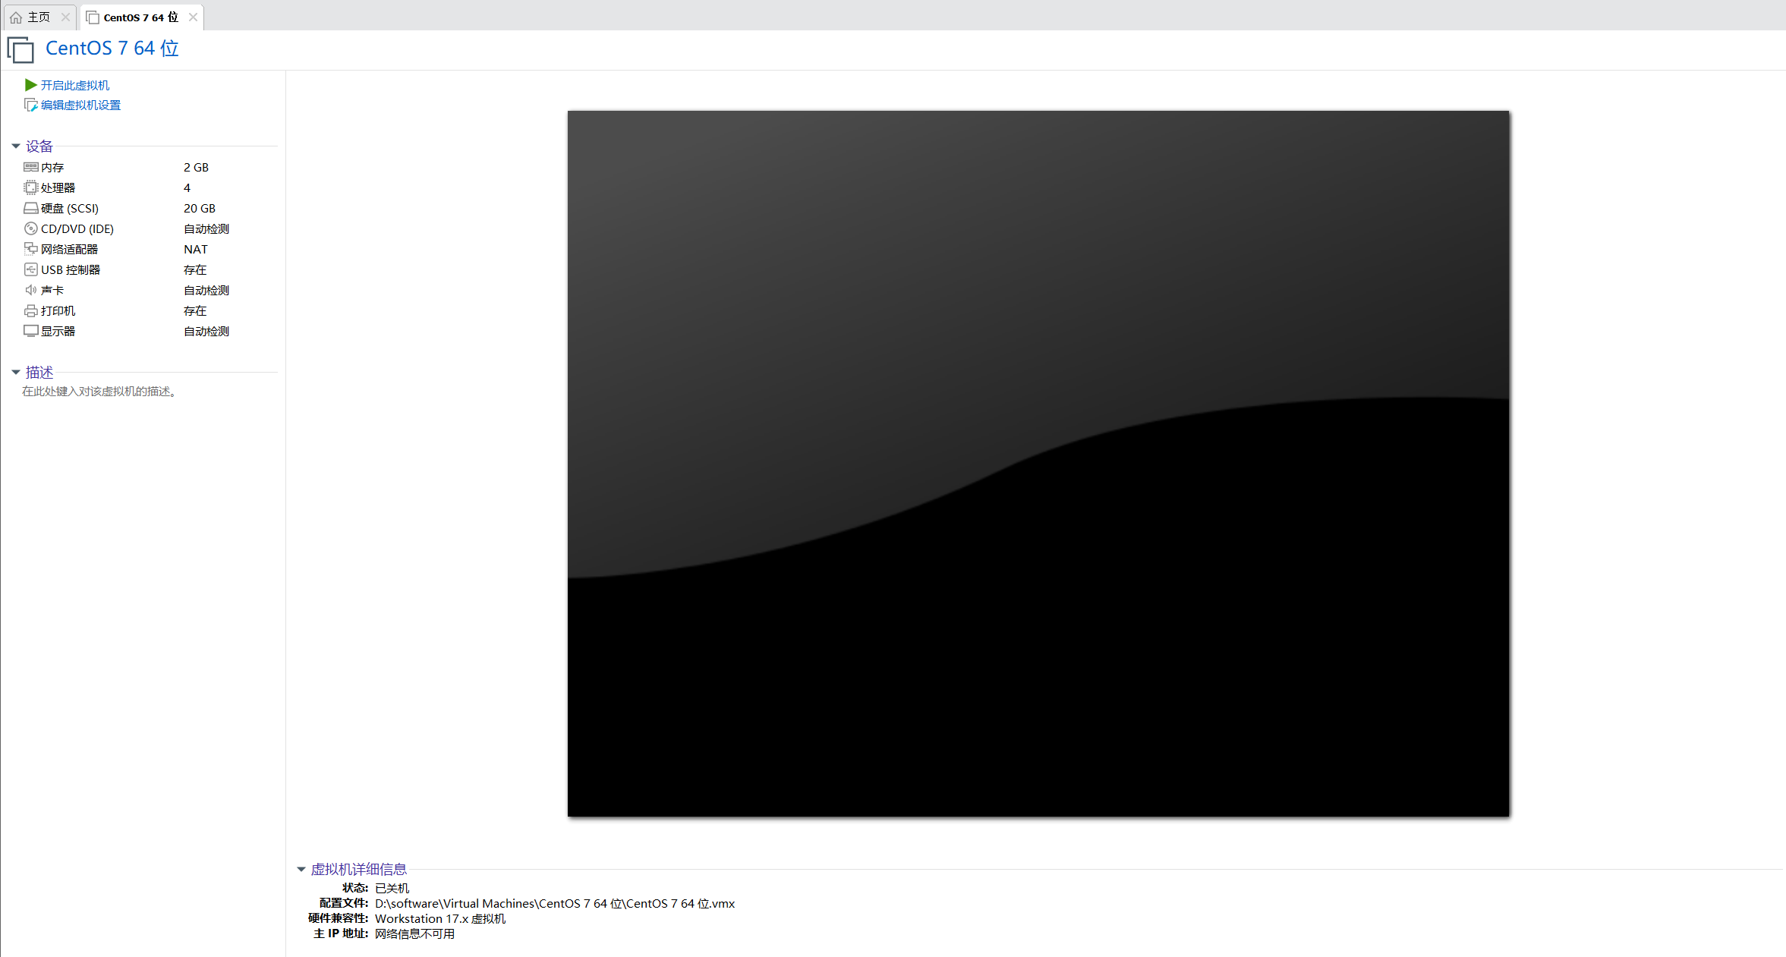Click the description text input area
The image size is (1786, 957).
pos(99,392)
